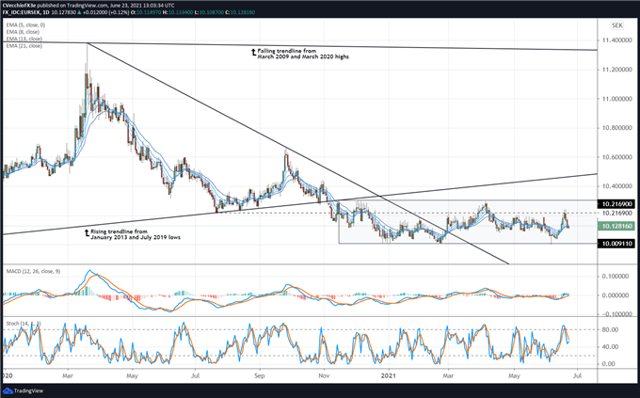
Task: Click the 11.400000 price axis label
Action: [616, 40]
